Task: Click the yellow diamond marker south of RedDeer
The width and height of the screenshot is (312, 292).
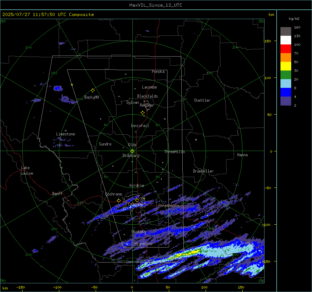Action: click(x=143, y=113)
